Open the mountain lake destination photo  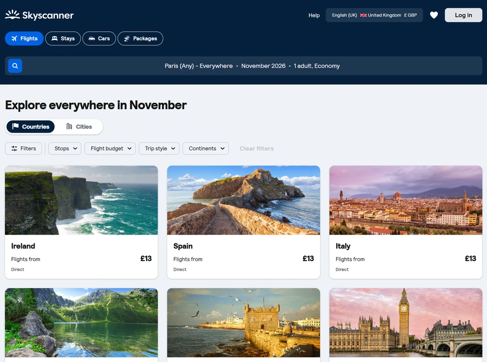81,322
